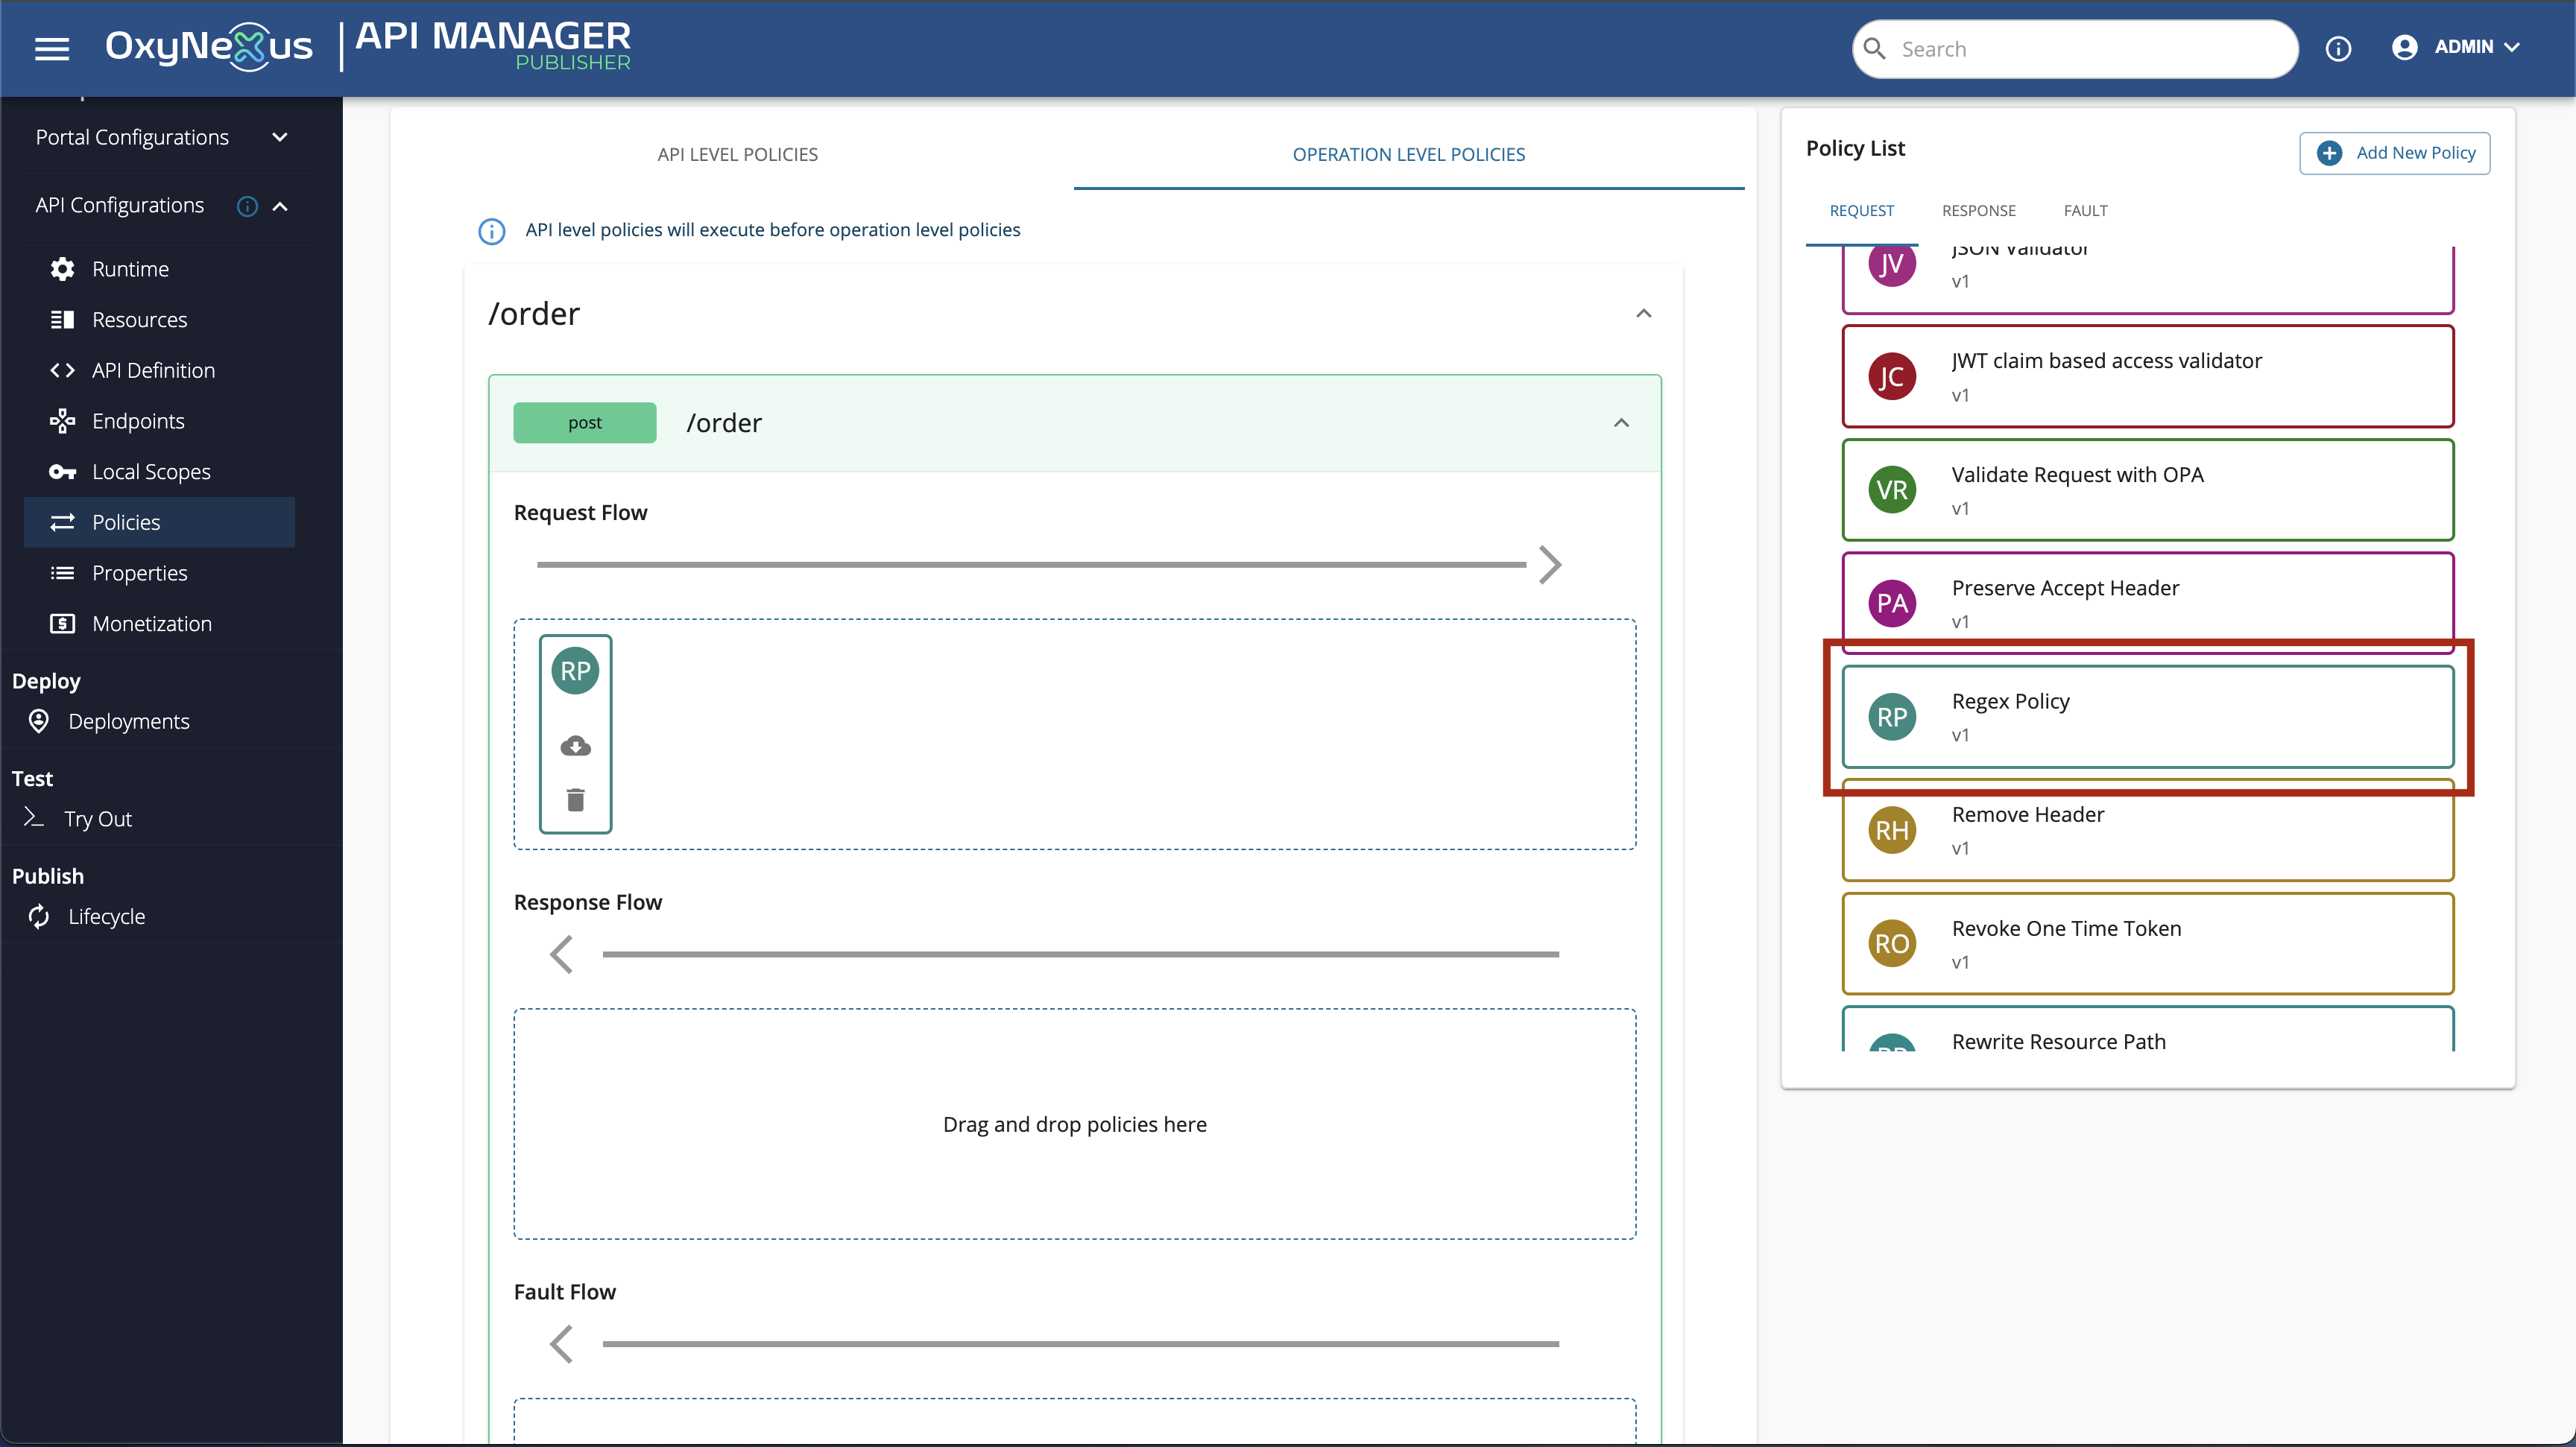
Task: Go to API Definition page
Action: 153,370
